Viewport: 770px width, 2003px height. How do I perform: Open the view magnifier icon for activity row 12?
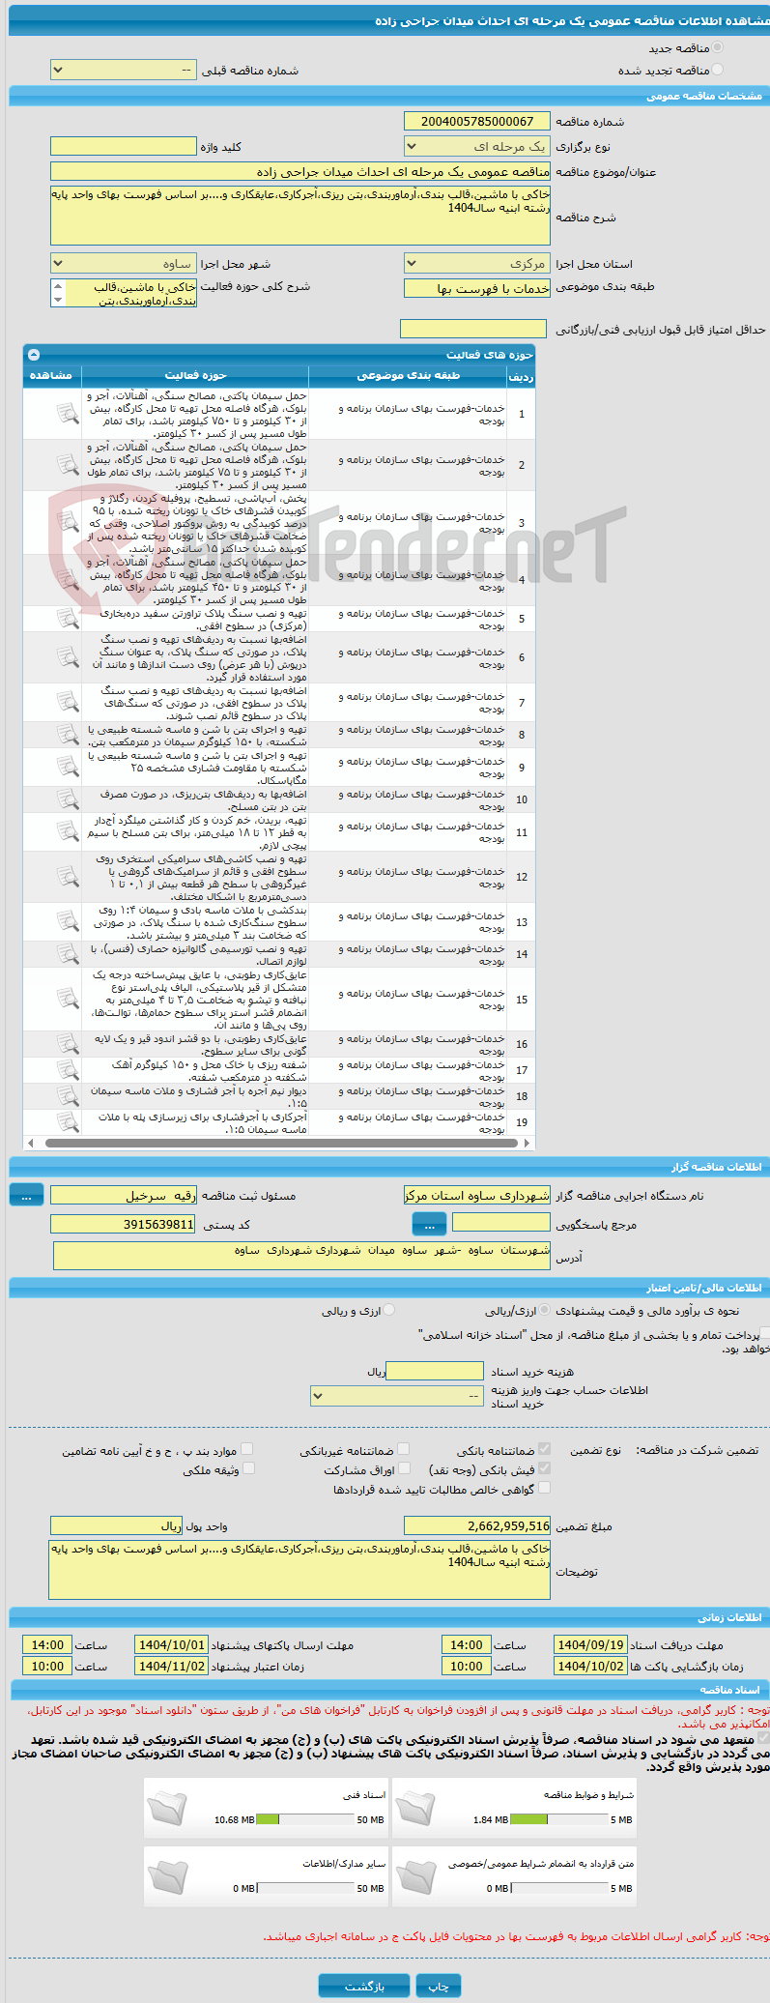click(x=68, y=877)
